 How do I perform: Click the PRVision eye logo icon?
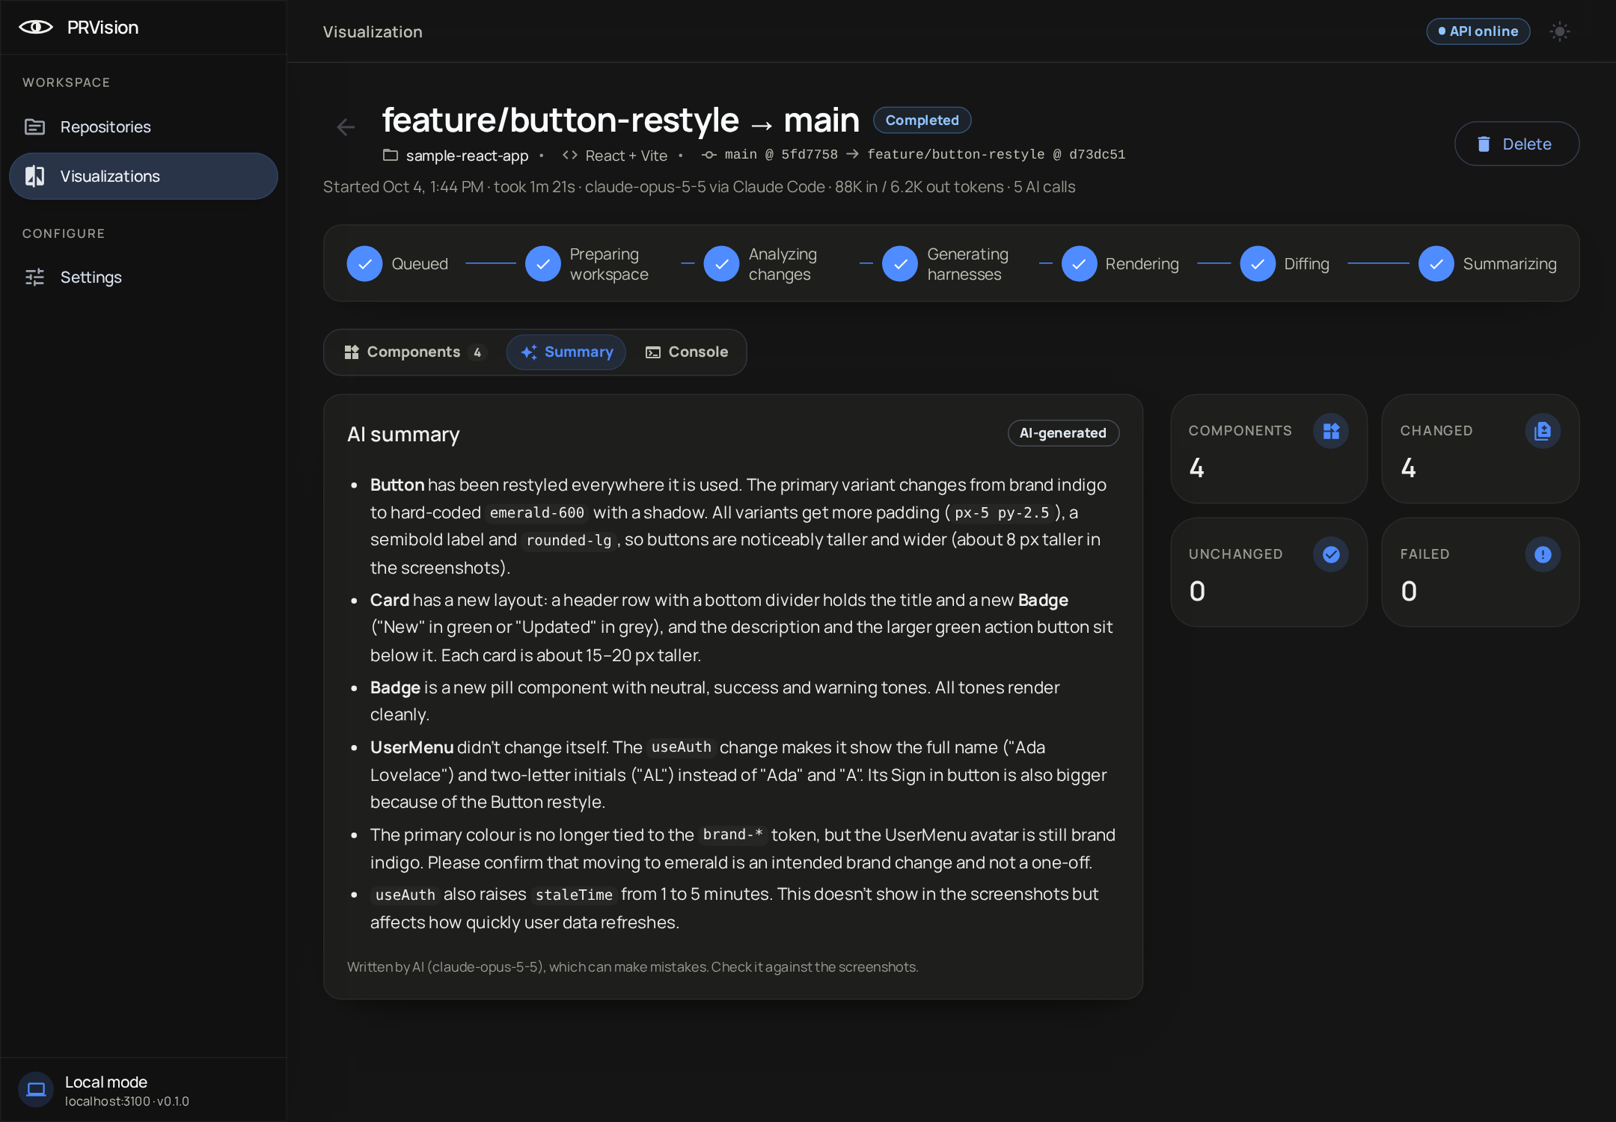pyautogui.click(x=36, y=28)
